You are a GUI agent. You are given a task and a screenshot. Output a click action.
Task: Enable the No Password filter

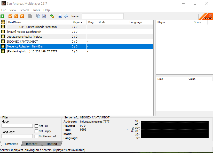click(36, 136)
